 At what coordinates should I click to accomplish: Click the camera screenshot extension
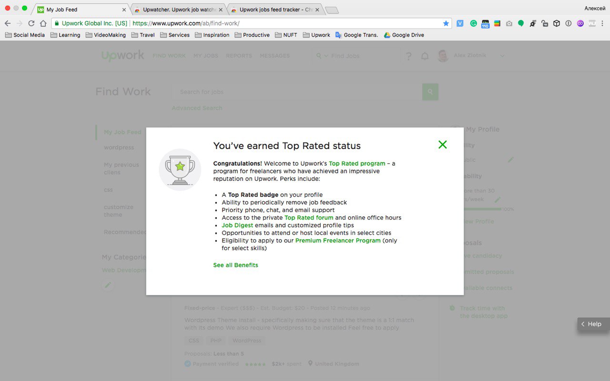pyautogui.click(x=509, y=23)
